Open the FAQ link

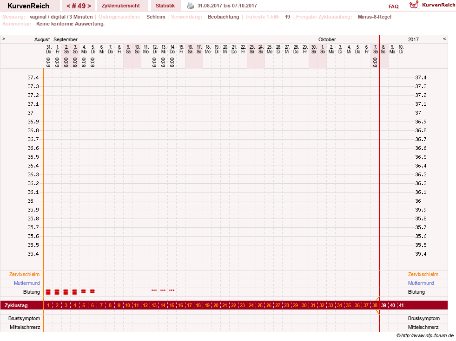pos(393,6)
